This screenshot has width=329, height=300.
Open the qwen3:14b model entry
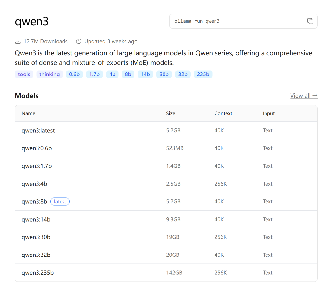36,220
